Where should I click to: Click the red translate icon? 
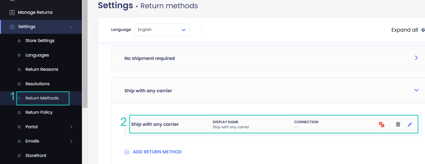tap(382, 124)
